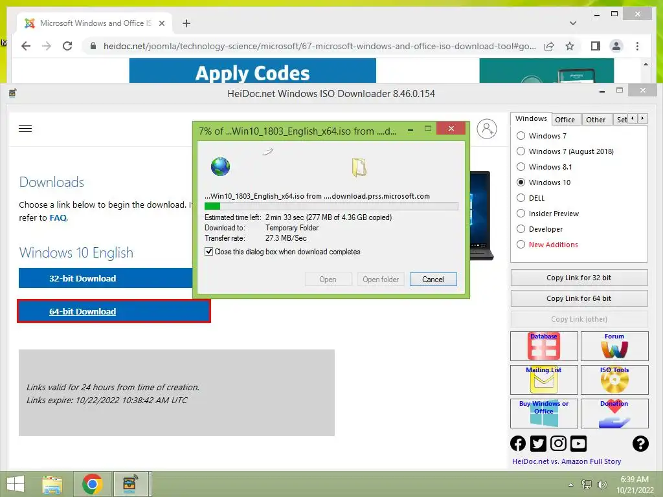
Task: Click the help question mark icon
Action: [640, 443]
